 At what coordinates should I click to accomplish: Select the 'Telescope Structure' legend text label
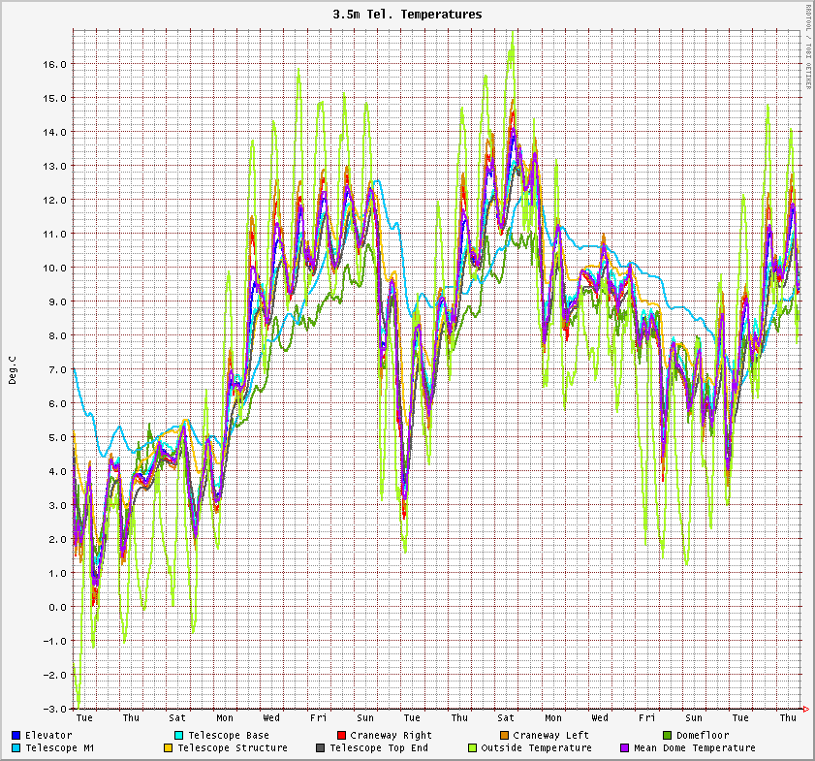pyautogui.click(x=232, y=748)
